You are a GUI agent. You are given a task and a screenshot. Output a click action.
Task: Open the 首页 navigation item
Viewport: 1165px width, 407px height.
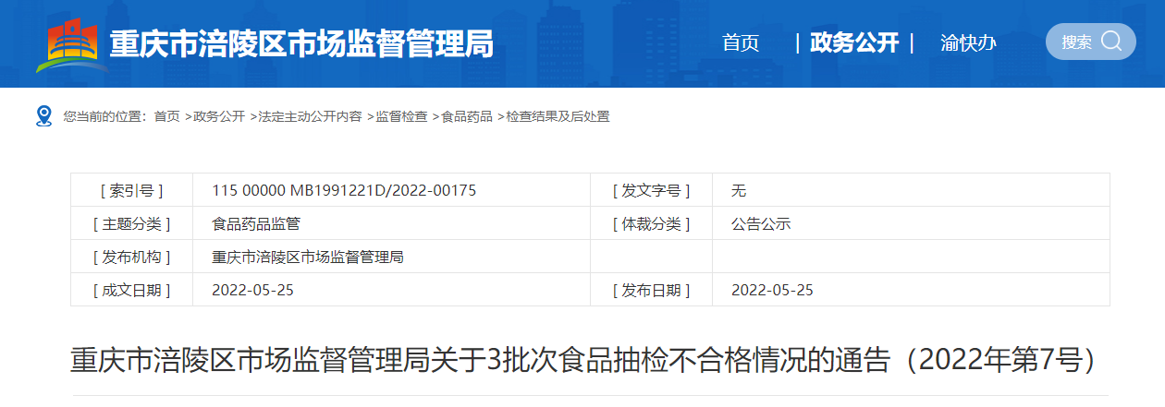pos(741,42)
